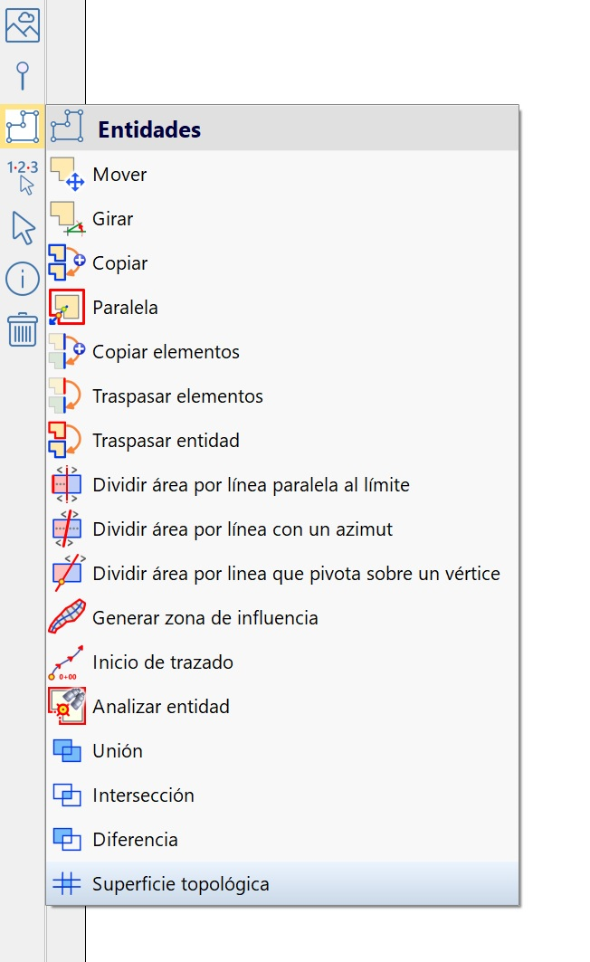Image resolution: width=590 pixels, height=962 pixels.
Task: Select the Girar menu entry
Action: [x=112, y=219]
